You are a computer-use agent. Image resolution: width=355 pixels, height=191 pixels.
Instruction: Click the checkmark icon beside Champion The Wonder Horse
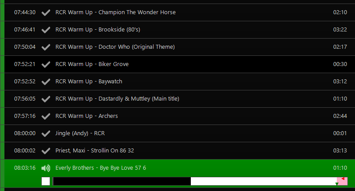point(46,12)
